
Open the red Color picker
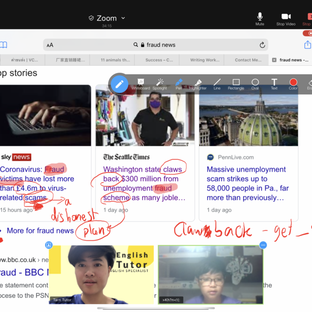tap(293, 84)
